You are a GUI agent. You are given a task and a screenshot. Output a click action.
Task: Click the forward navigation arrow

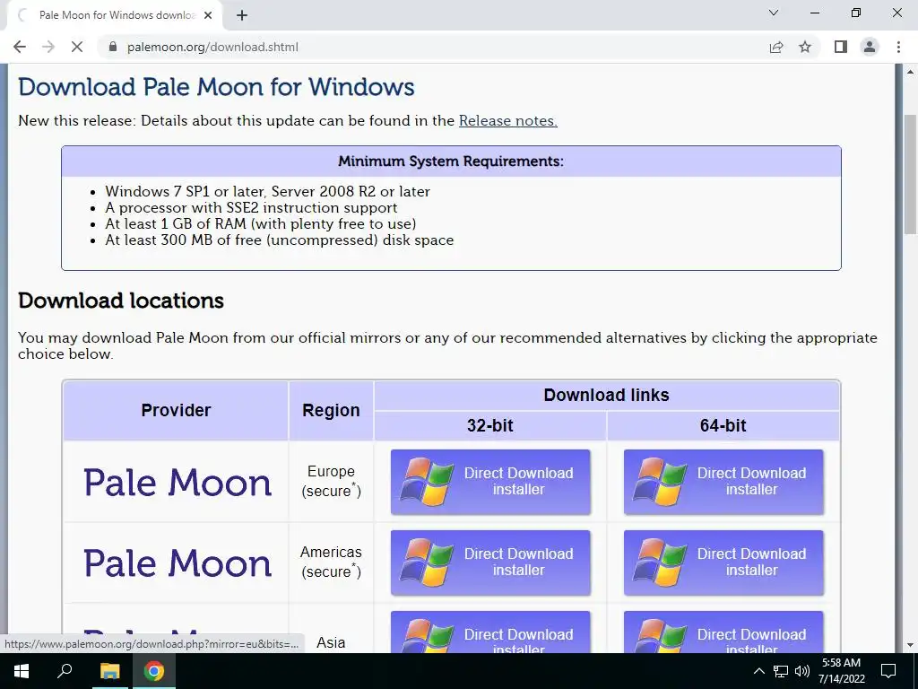click(48, 47)
